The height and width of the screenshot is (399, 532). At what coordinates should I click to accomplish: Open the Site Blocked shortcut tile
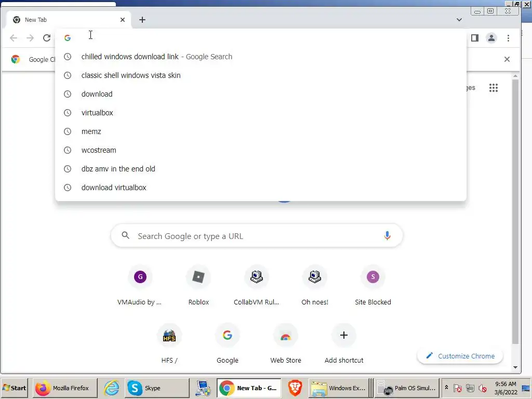[373, 286]
